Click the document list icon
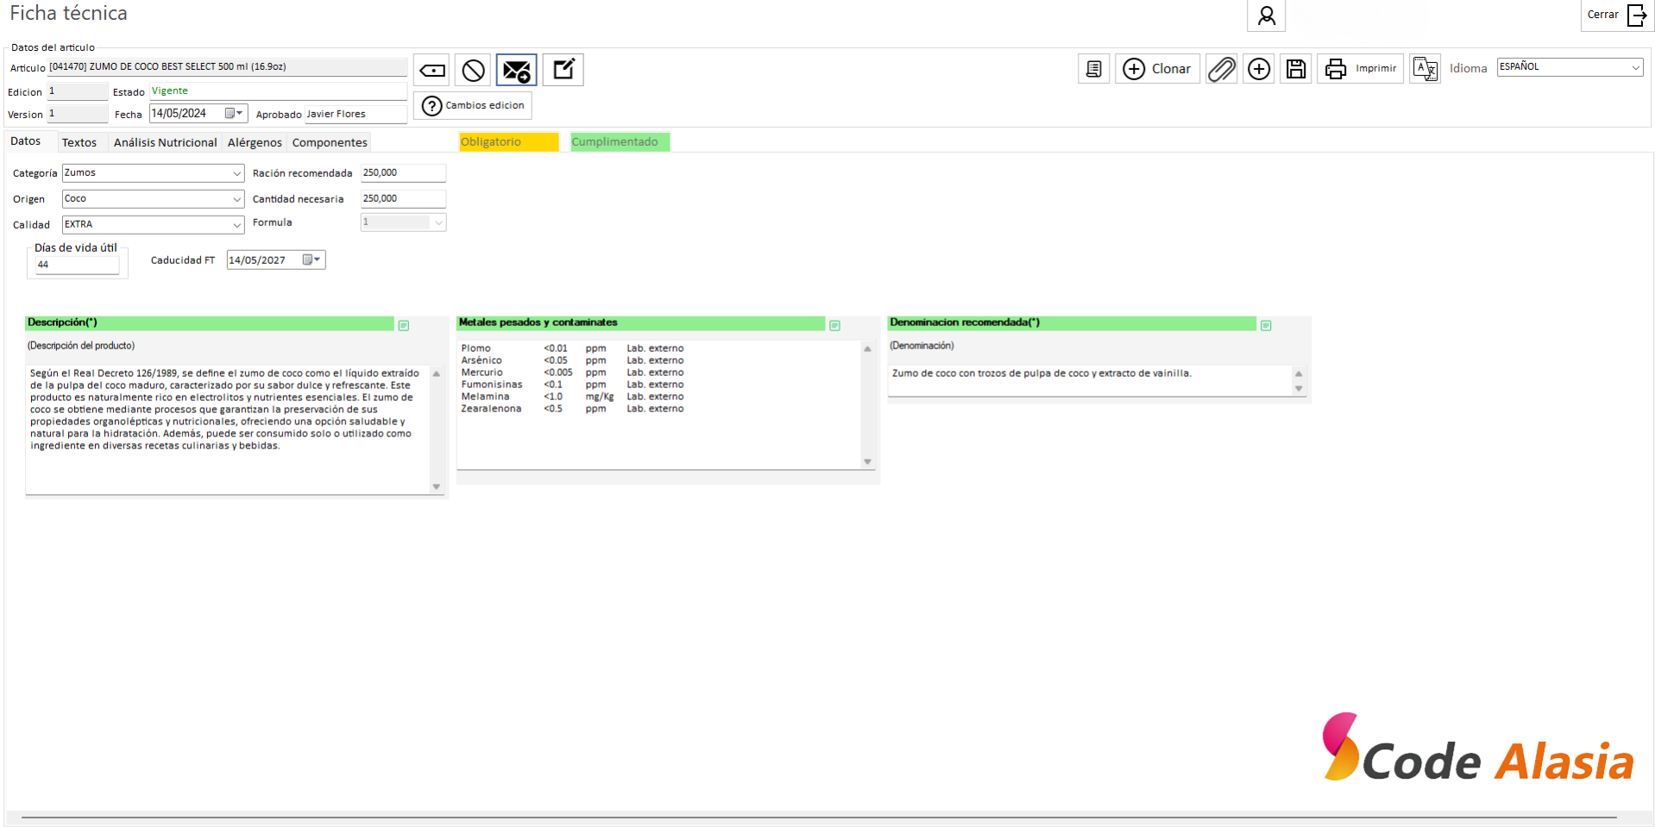This screenshot has width=1655, height=827. (x=1093, y=69)
